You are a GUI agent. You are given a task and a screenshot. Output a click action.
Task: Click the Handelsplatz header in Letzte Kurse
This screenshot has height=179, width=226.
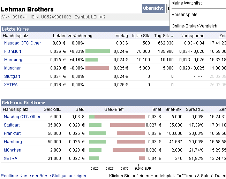15,36
